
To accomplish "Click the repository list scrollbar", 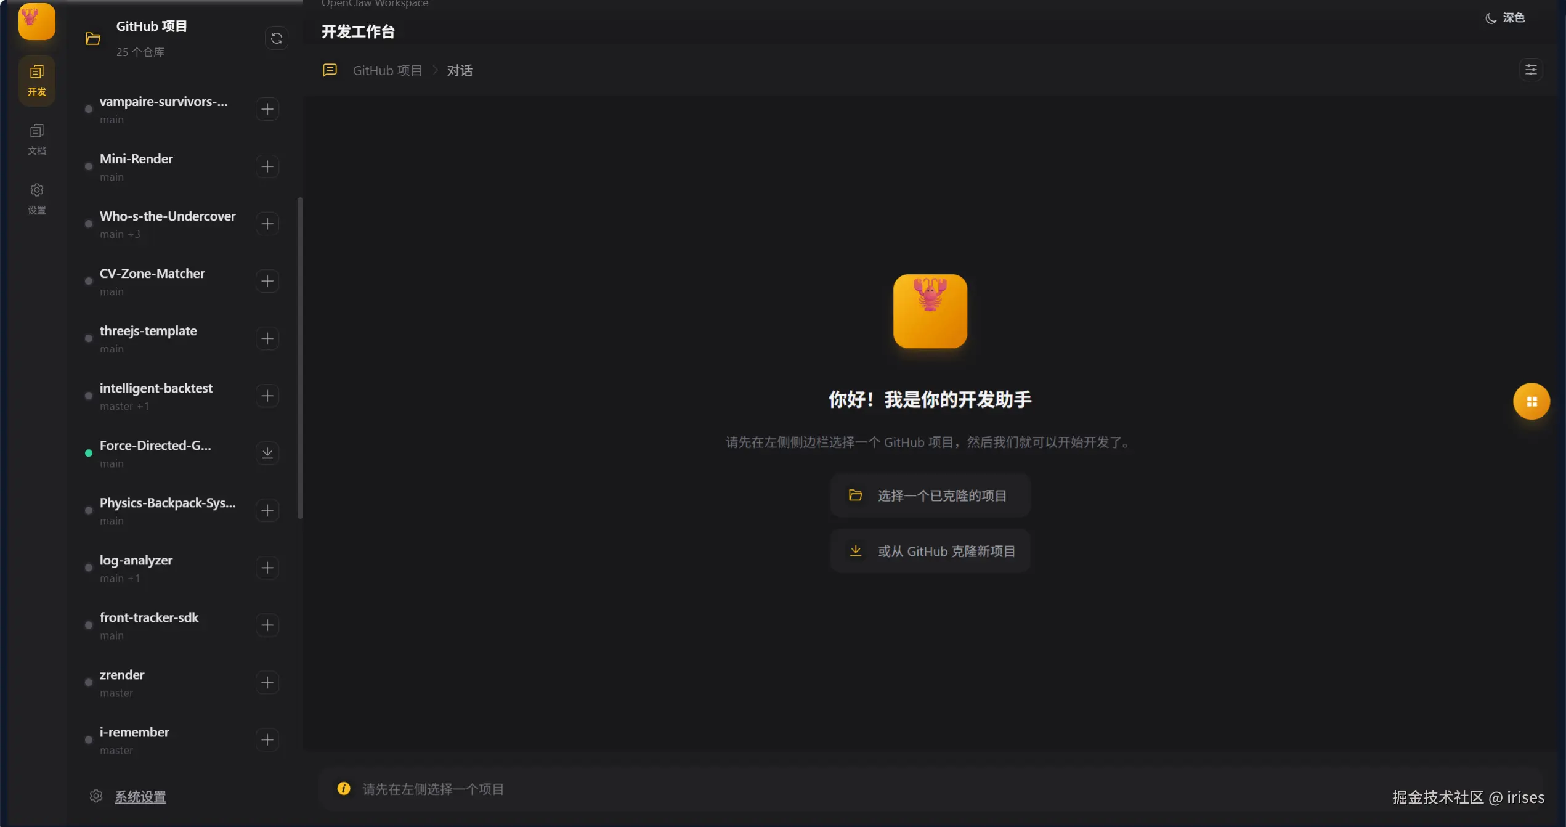I will click(300, 358).
